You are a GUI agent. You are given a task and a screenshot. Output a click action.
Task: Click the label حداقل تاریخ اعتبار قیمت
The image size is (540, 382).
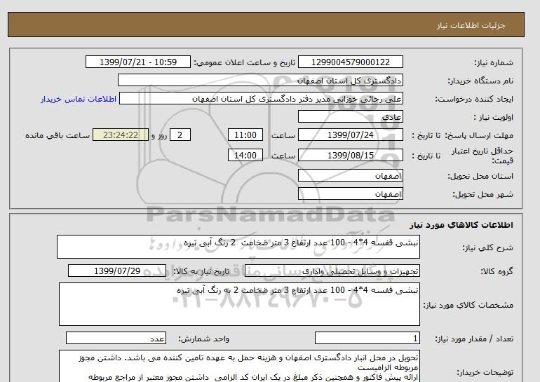tap(482, 156)
